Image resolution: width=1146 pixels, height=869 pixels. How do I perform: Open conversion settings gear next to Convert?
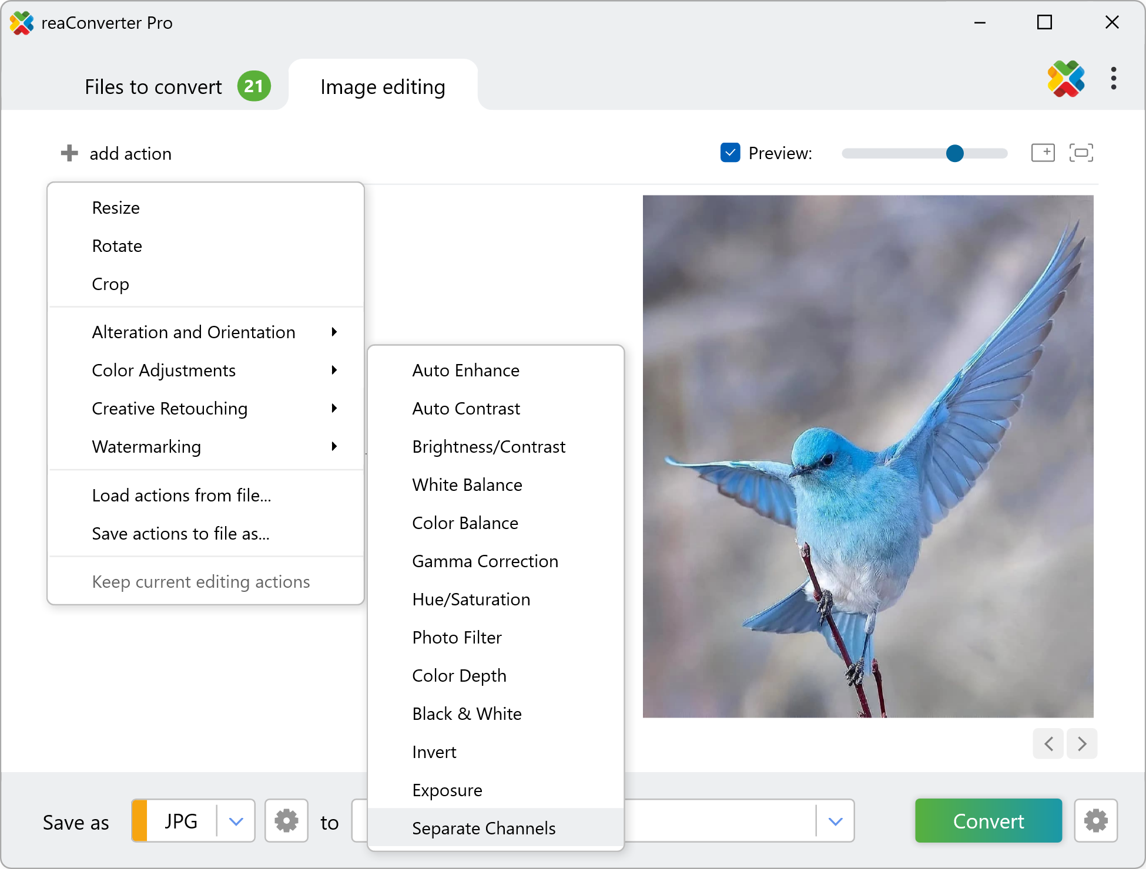[1095, 821]
